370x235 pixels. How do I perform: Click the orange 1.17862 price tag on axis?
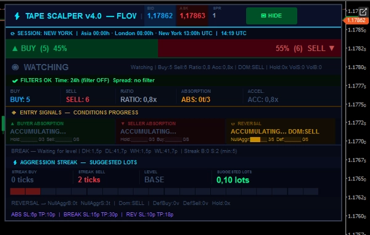click(x=356, y=20)
